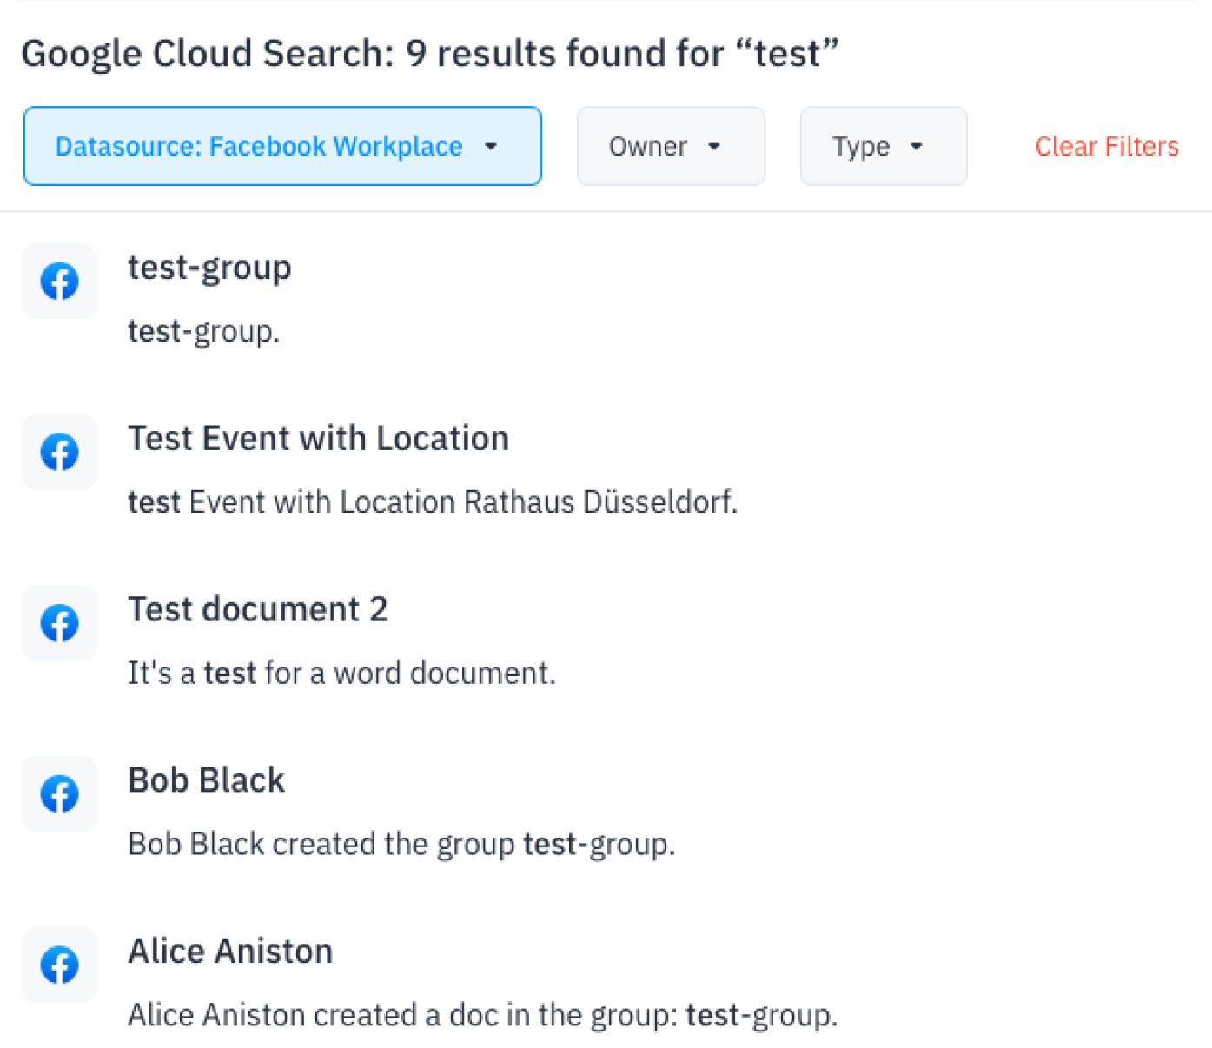Click the Facebook icon beside Alice Aniston result

point(60,965)
